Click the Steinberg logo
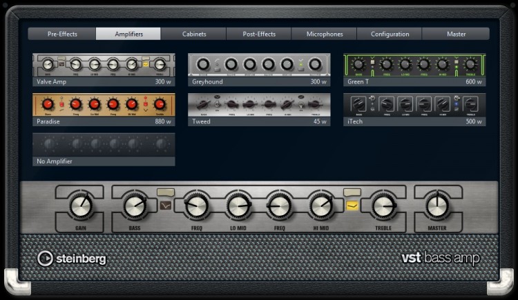The width and height of the screenshot is (518, 300). 72,259
